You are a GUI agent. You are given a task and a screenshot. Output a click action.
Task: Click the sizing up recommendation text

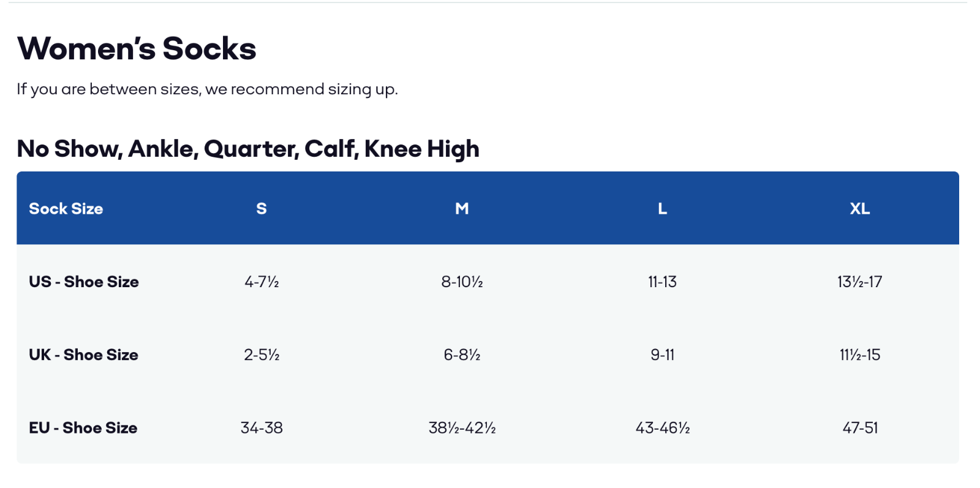pos(207,89)
